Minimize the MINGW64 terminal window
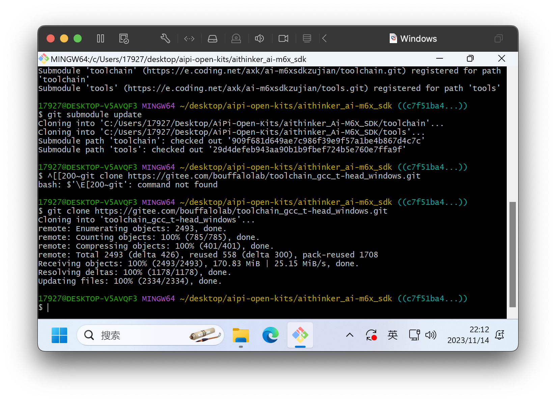556x401 pixels. 440,59
